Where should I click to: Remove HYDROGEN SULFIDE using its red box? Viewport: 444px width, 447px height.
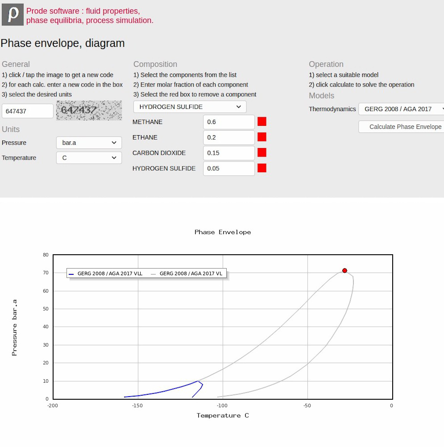coord(262,168)
